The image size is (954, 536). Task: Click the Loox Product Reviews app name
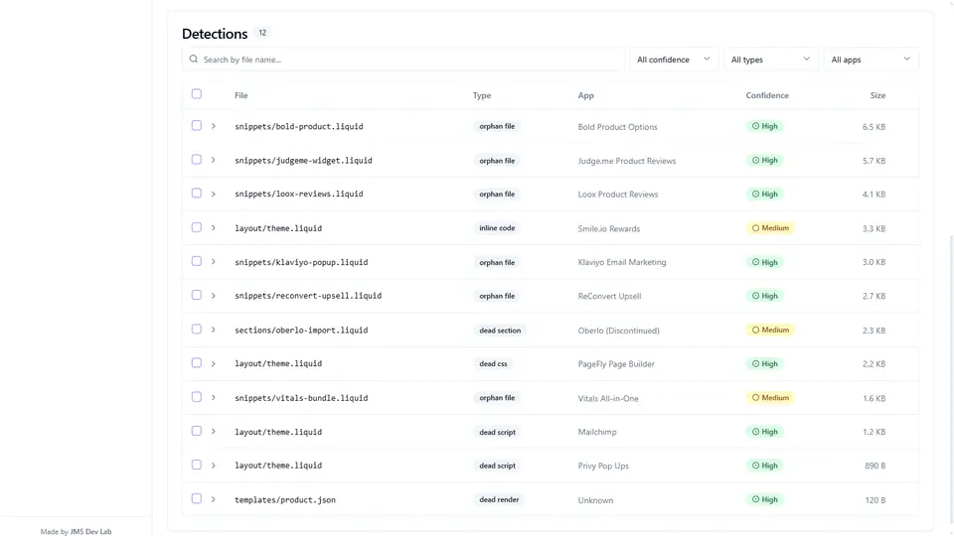617,195
